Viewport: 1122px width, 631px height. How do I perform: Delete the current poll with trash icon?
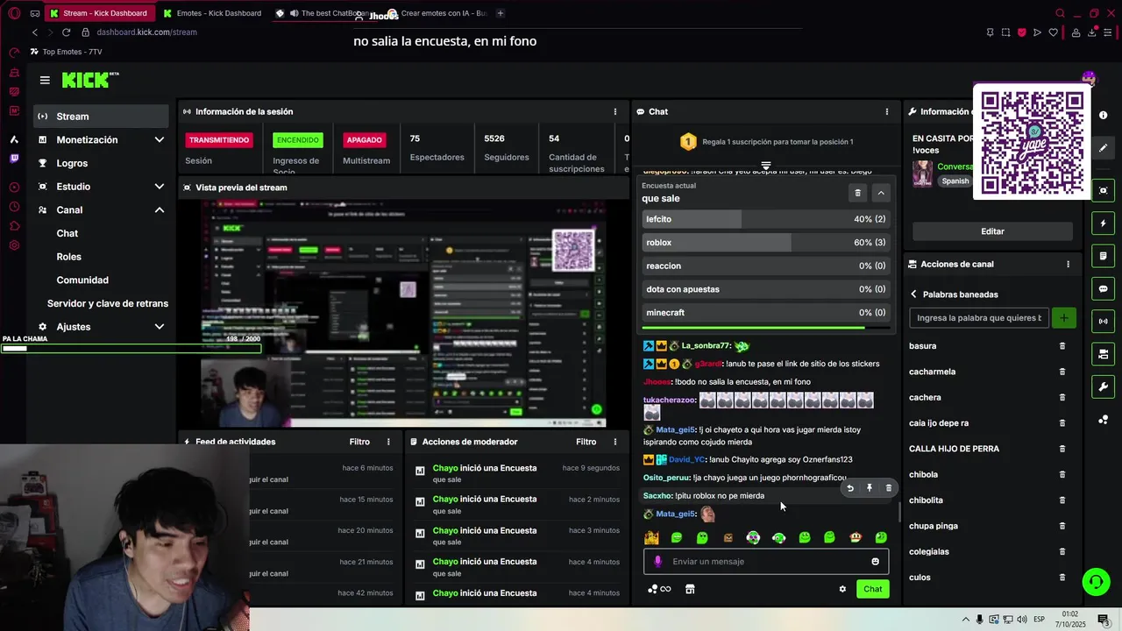[x=858, y=193]
